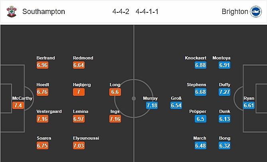267x162 pixels.
Task: Click McCarthy's 7.4 rating badge
Action: (x=18, y=105)
